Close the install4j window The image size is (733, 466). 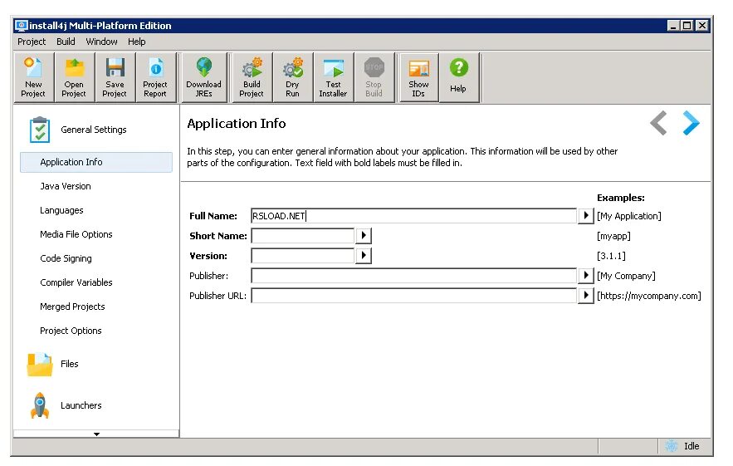702,26
